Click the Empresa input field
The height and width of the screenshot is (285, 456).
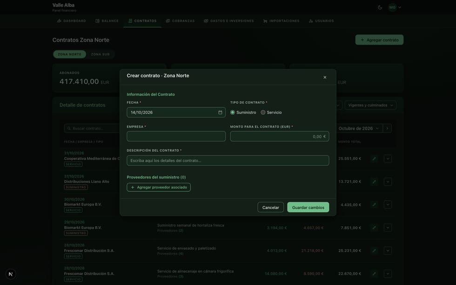[176, 136]
